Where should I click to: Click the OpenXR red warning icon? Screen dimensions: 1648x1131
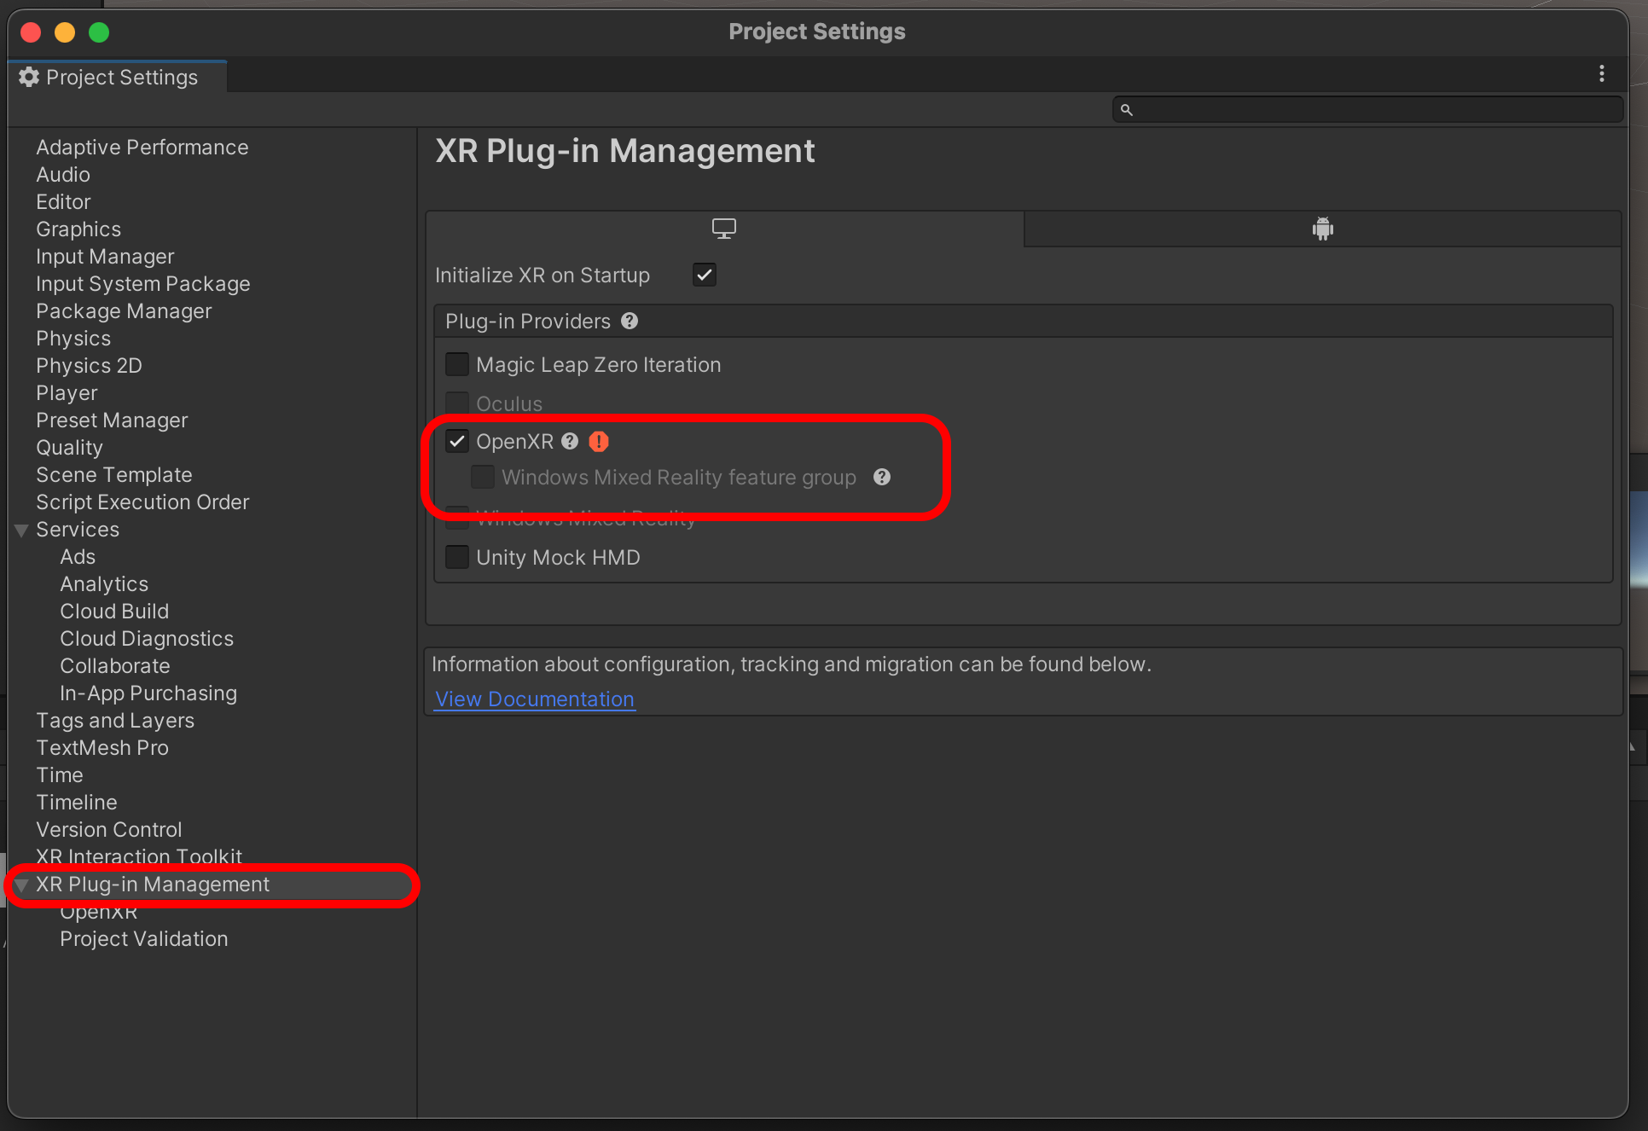coord(599,442)
